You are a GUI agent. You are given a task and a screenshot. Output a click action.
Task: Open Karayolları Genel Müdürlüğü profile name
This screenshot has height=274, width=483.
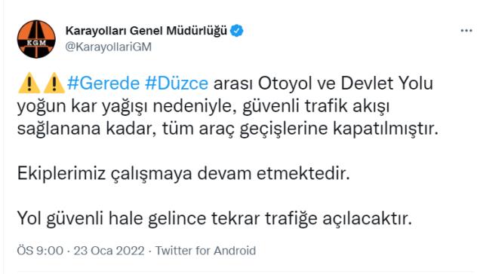click(146, 31)
